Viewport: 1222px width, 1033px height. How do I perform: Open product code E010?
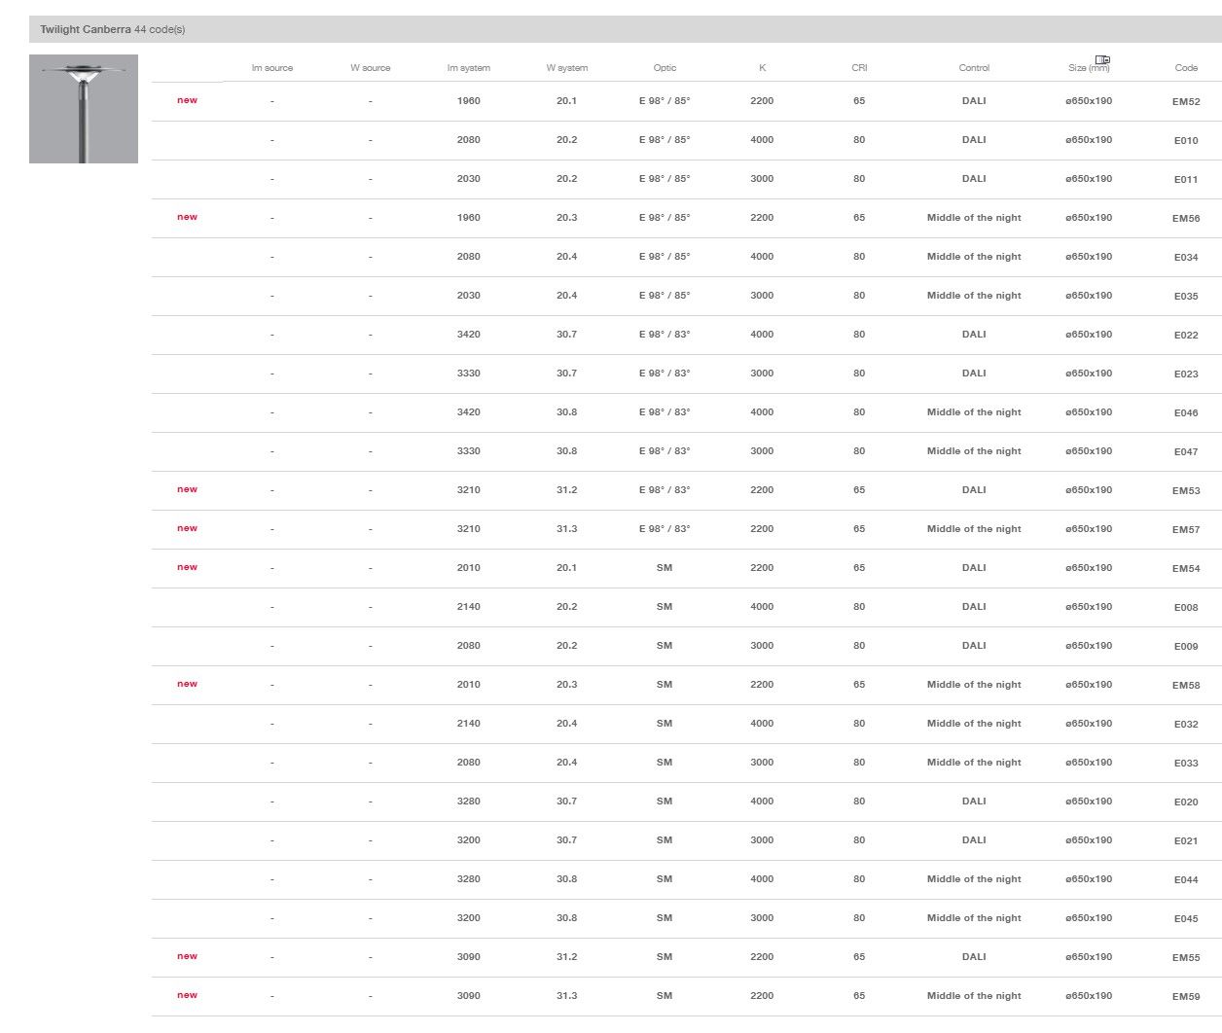point(1185,141)
